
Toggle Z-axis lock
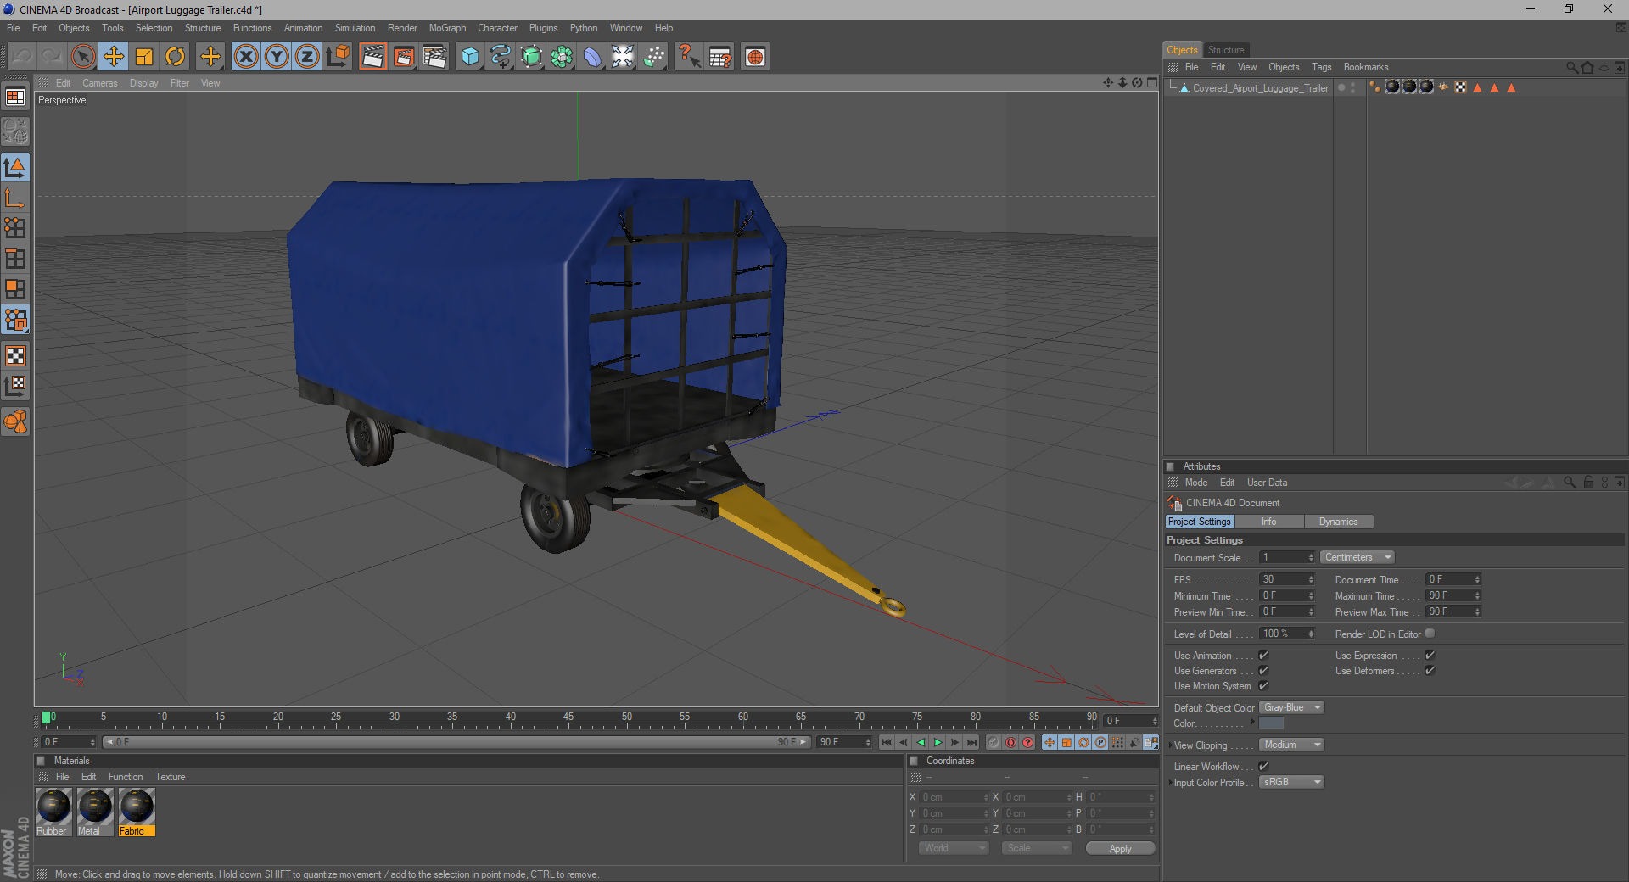[x=307, y=57]
